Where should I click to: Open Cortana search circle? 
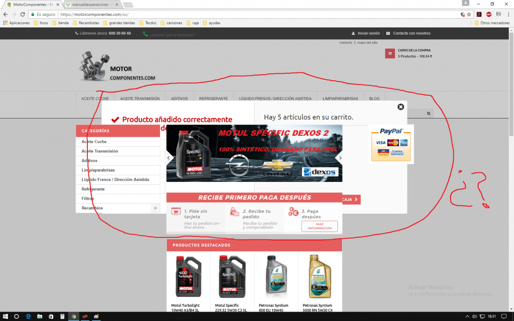click(x=16, y=316)
